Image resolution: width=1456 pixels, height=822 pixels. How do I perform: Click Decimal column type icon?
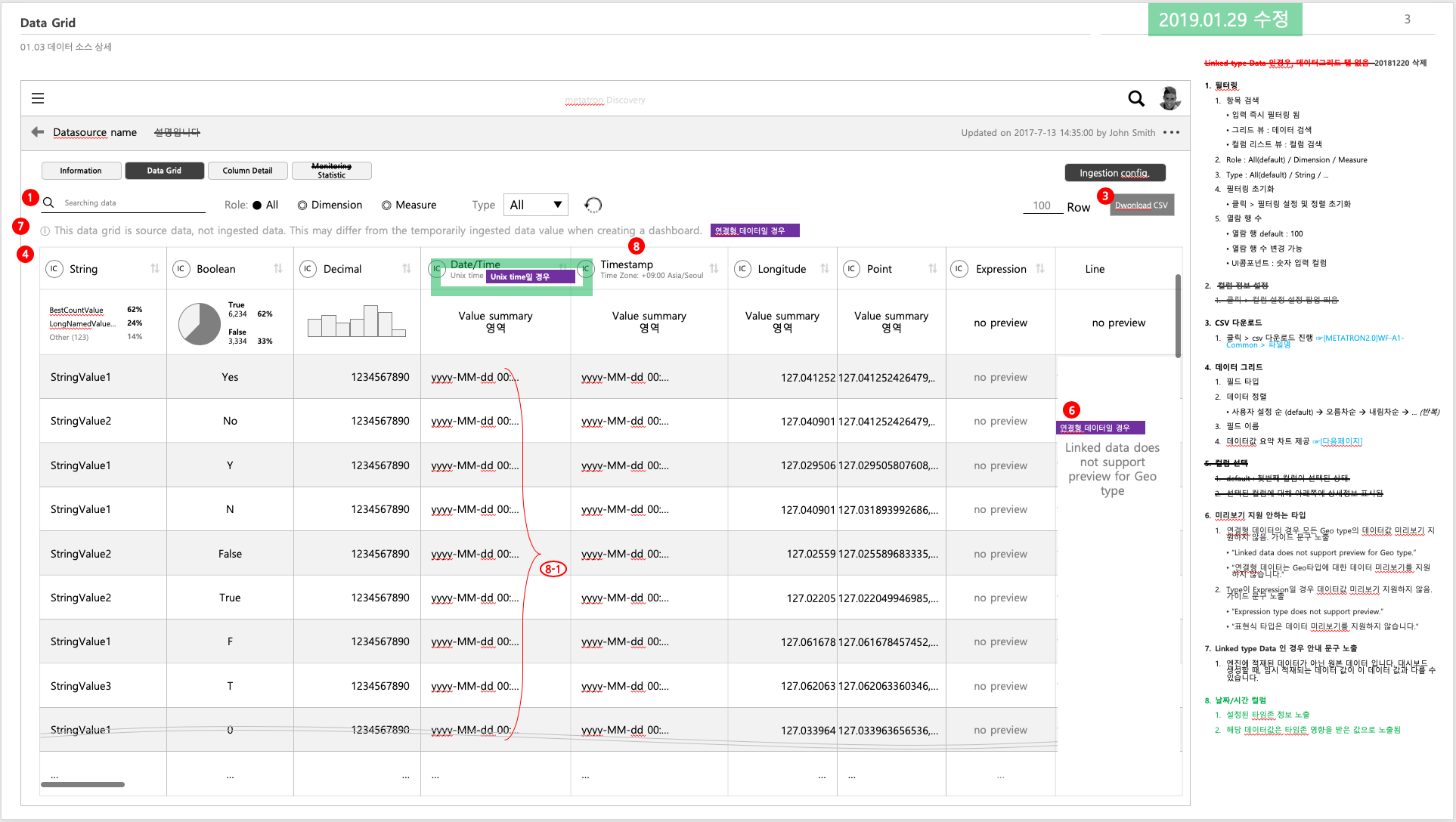[x=308, y=269]
